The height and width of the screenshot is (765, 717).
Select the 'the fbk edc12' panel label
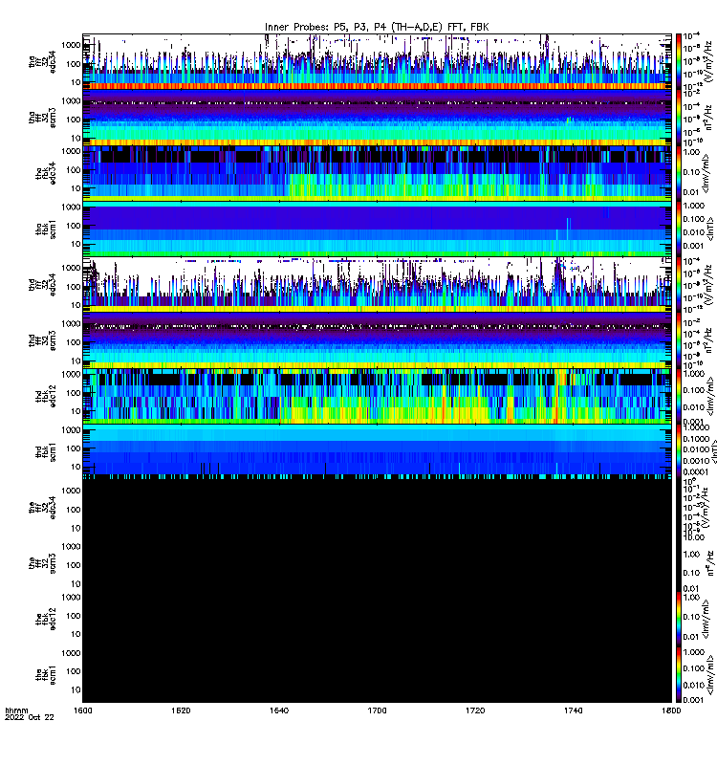[46, 619]
